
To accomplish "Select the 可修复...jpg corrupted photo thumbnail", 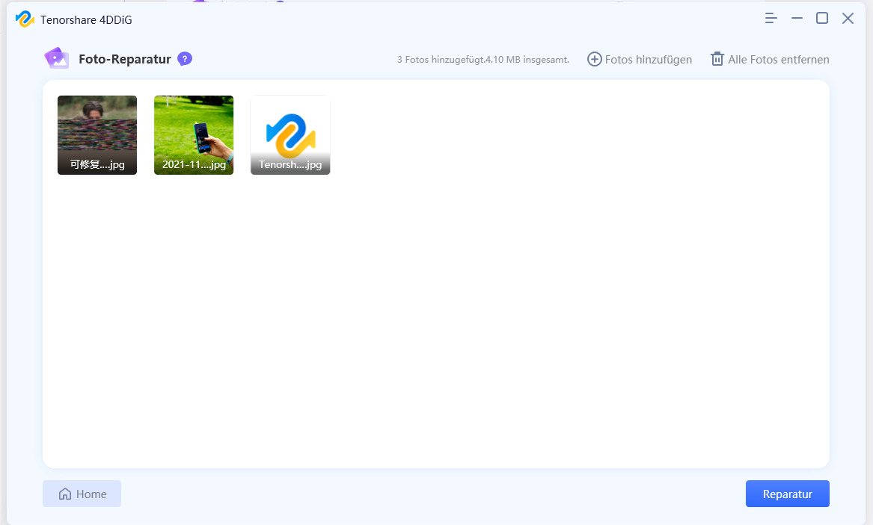I will (97, 135).
